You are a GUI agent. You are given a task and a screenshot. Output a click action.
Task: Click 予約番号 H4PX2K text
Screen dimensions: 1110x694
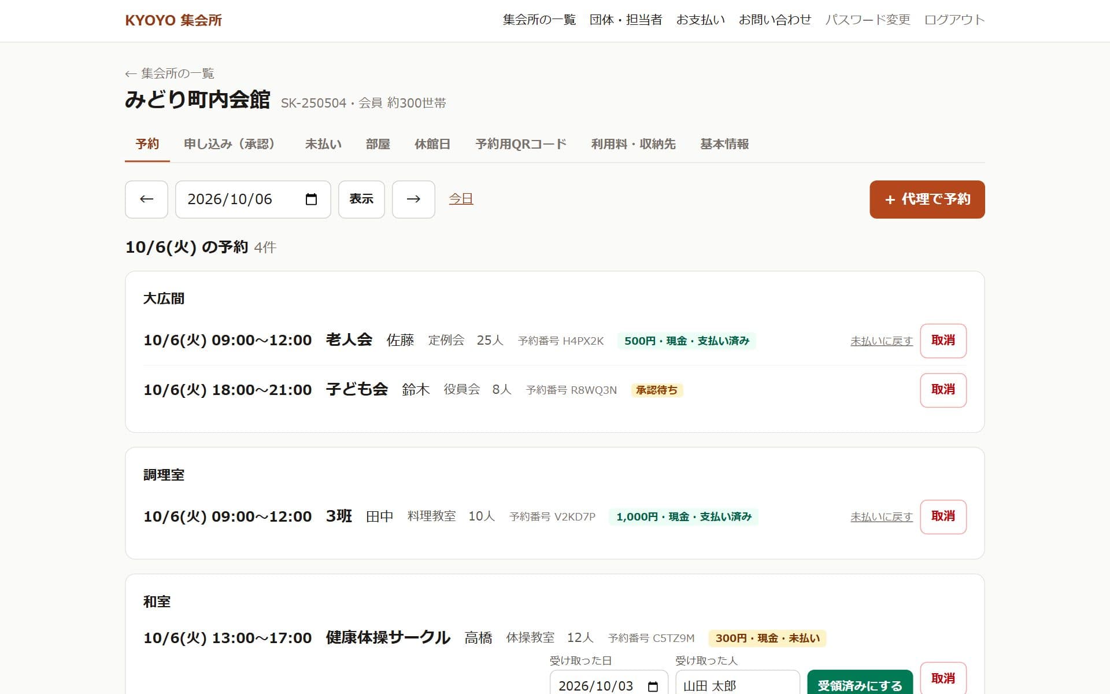point(561,341)
